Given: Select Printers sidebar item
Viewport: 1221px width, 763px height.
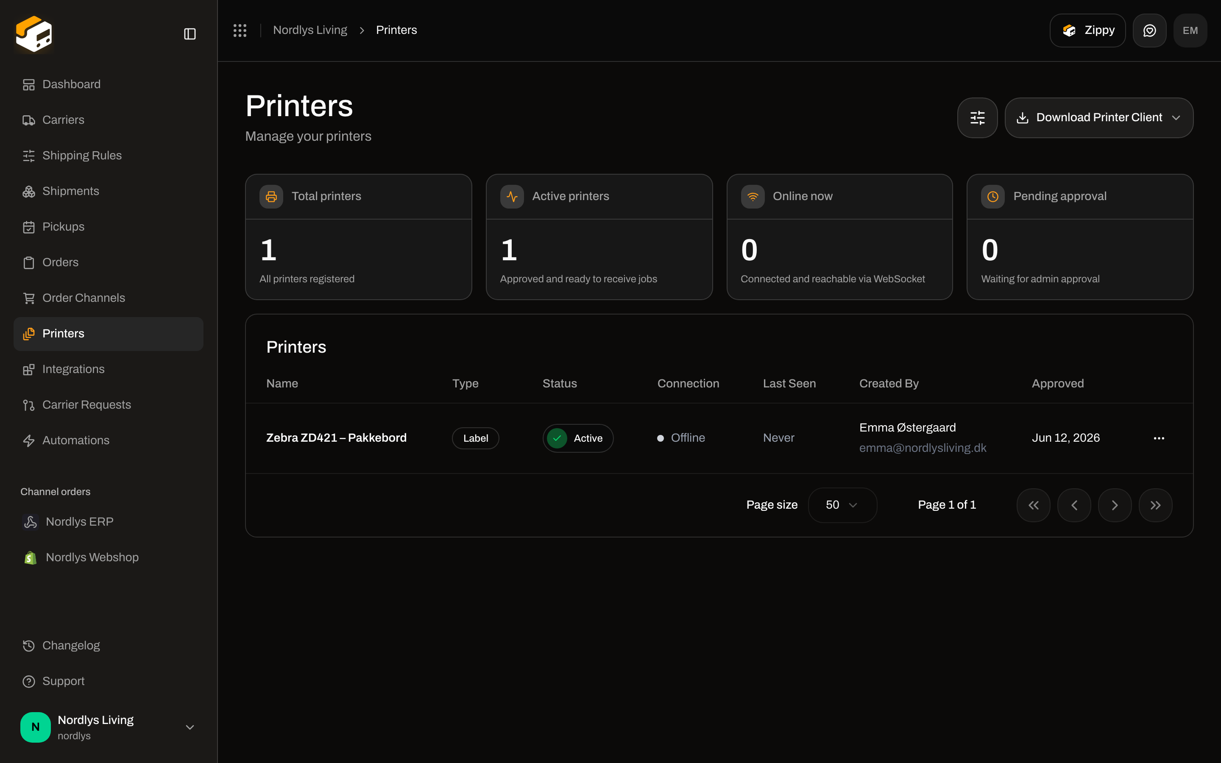Looking at the screenshot, I should pos(108,334).
